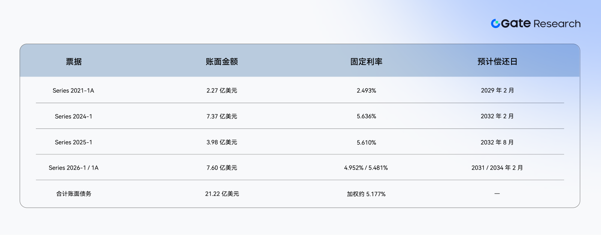This screenshot has width=601, height=235.
Task: Select the 加权约 5.177% cell
Action: [366, 194]
